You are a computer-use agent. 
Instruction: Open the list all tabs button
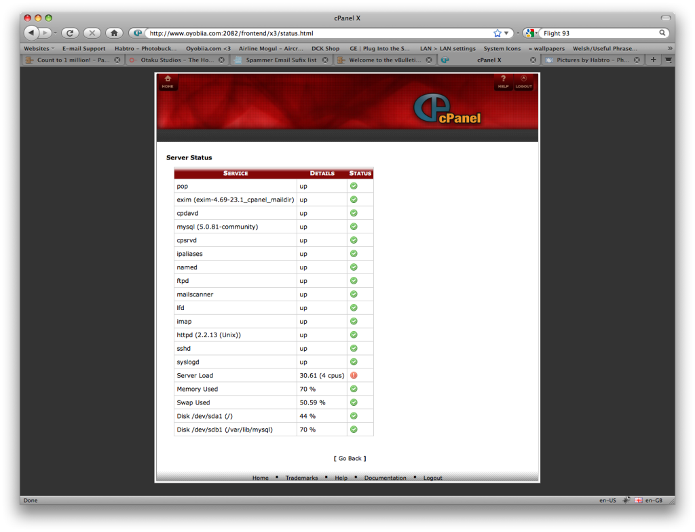[x=669, y=60]
